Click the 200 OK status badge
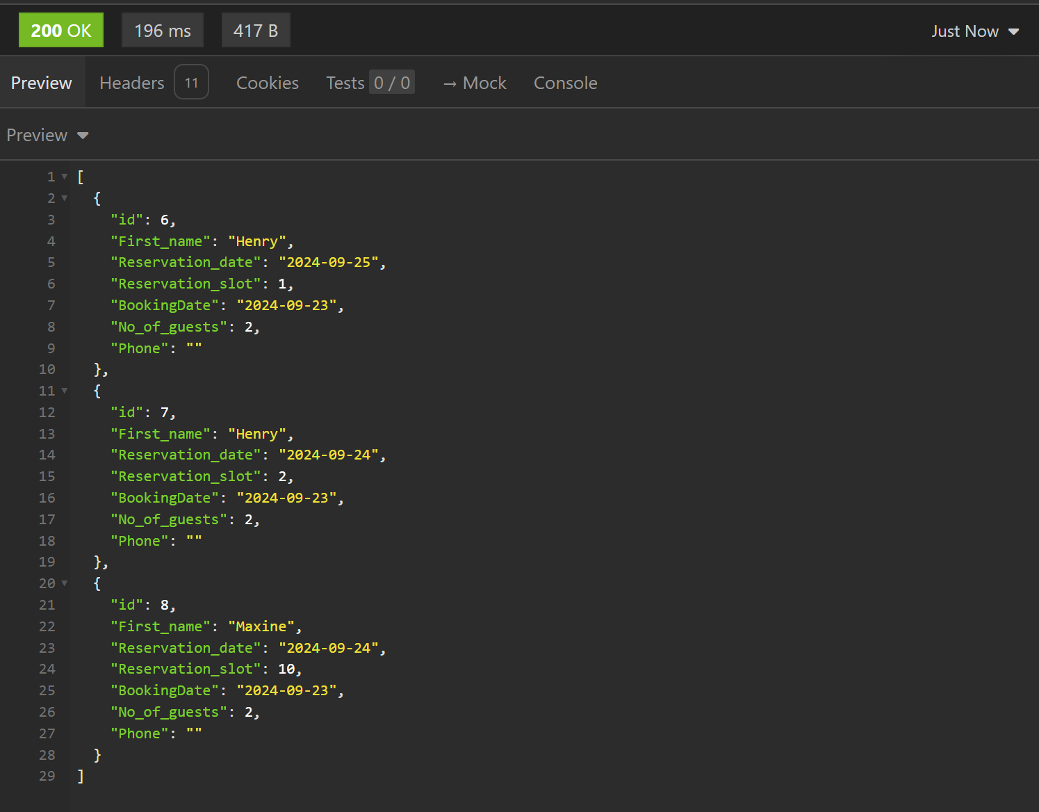 coord(61,31)
